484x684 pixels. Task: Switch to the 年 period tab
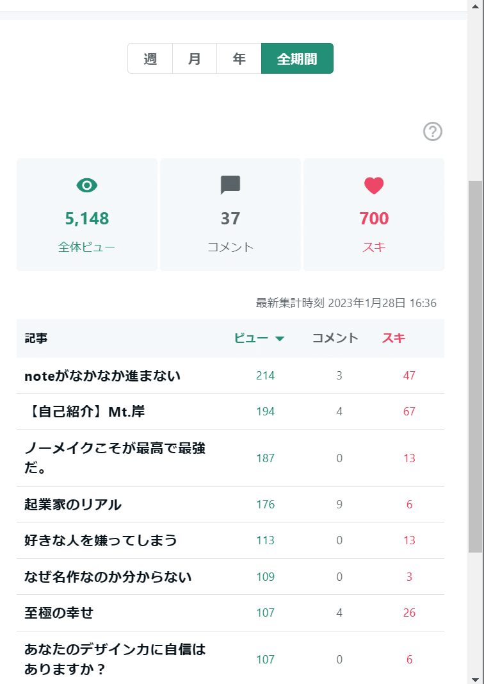(x=239, y=59)
